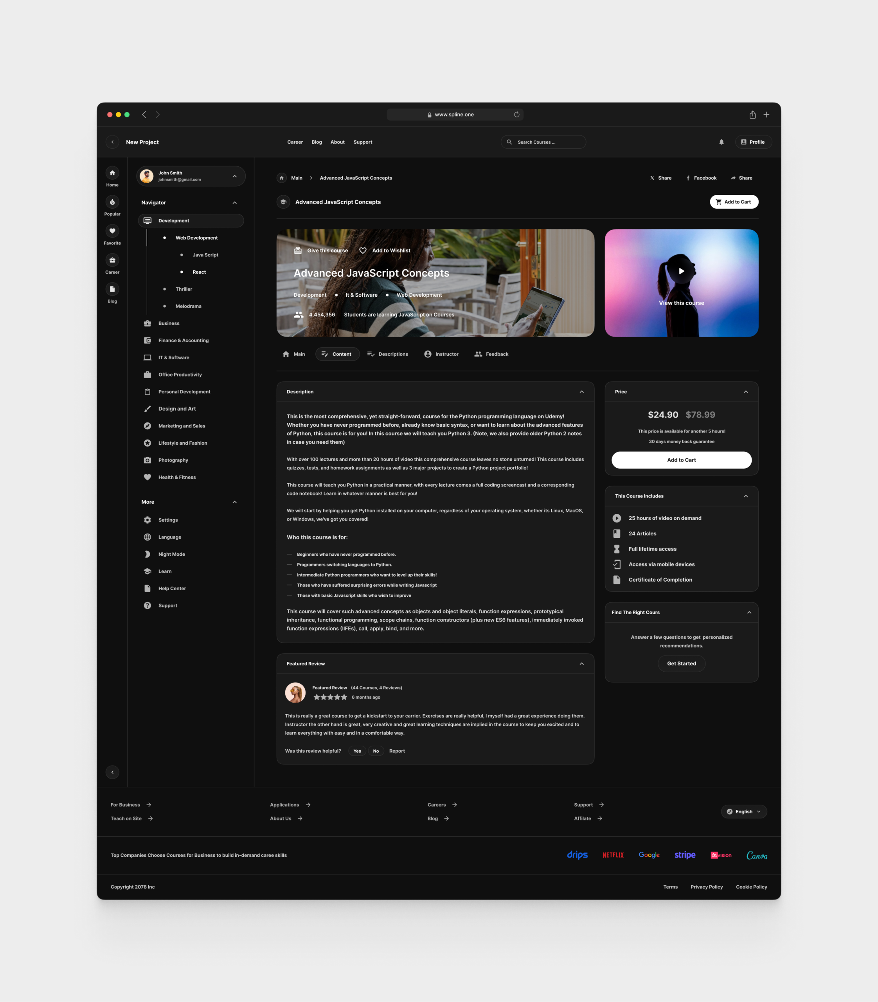Click the Get Started button
This screenshot has width=878, height=1002.
pyautogui.click(x=682, y=664)
